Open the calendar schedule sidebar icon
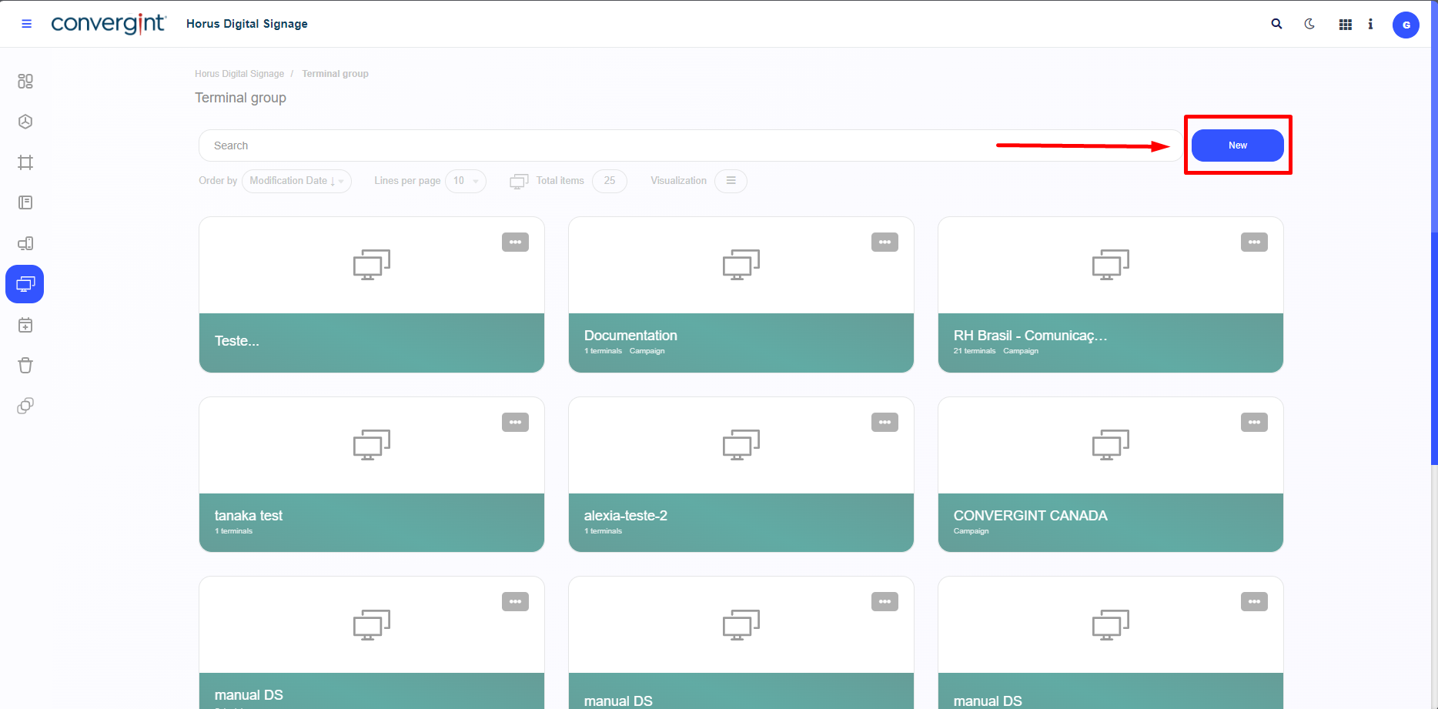This screenshot has width=1438, height=709. pyautogui.click(x=25, y=325)
